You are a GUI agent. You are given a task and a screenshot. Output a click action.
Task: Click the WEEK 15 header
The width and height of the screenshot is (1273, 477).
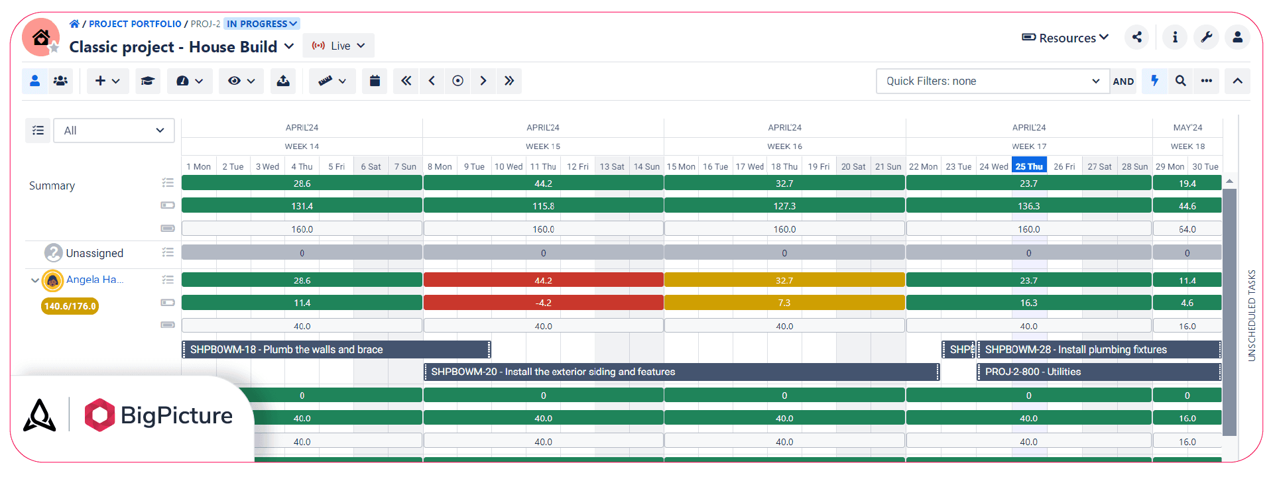tap(543, 146)
